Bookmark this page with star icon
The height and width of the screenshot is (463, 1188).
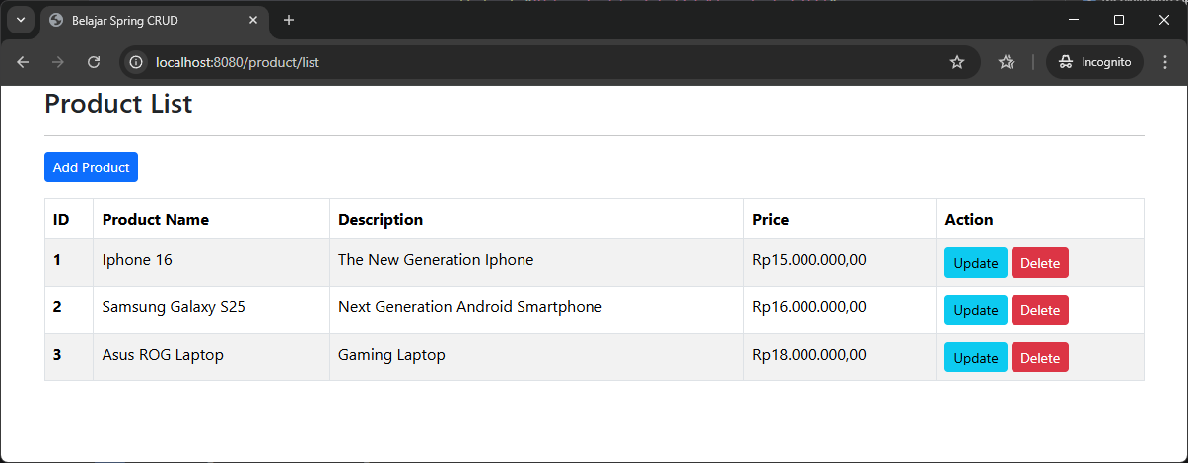pyautogui.click(x=956, y=62)
